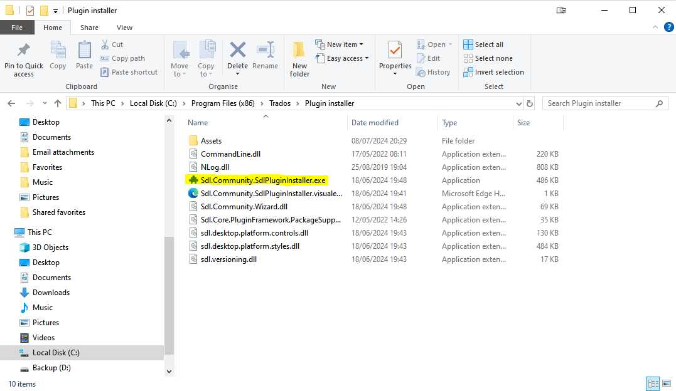Click the Rename ribbon button
Viewport: 676px width, 391px height.
(265, 55)
